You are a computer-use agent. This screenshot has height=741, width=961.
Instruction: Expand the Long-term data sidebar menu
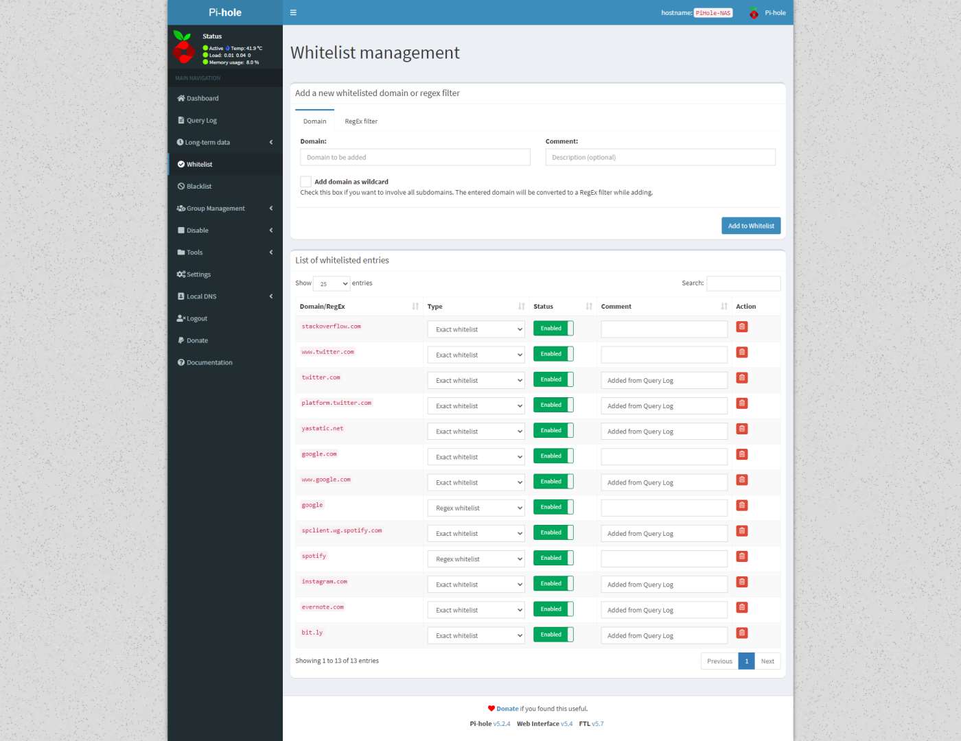(225, 142)
